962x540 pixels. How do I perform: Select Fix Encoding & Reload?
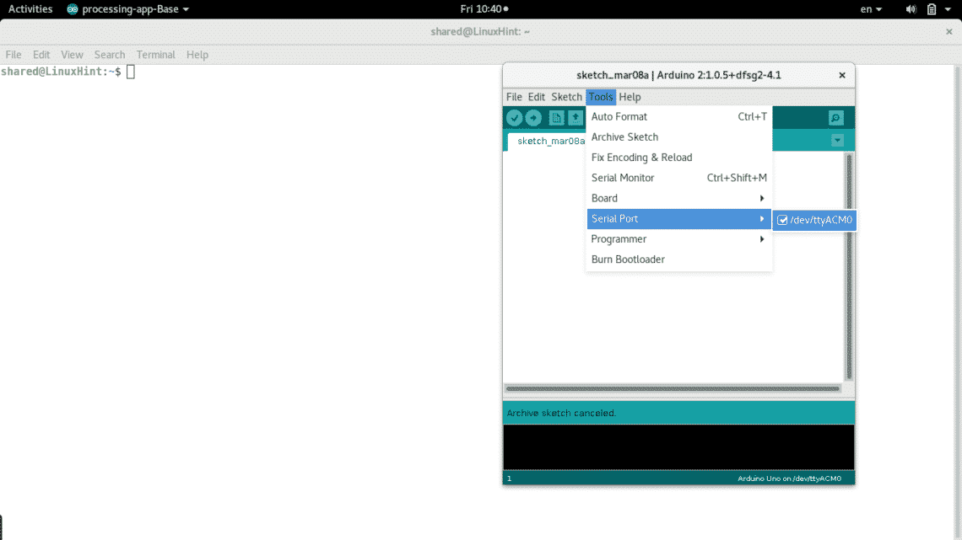coord(679,158)
